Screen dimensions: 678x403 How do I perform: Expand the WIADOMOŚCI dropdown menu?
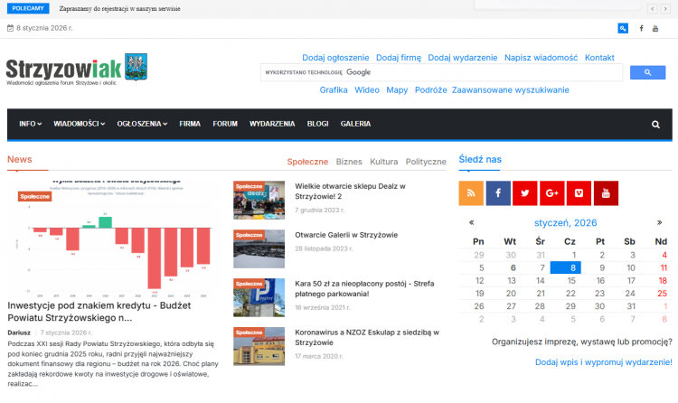[79, 124]
